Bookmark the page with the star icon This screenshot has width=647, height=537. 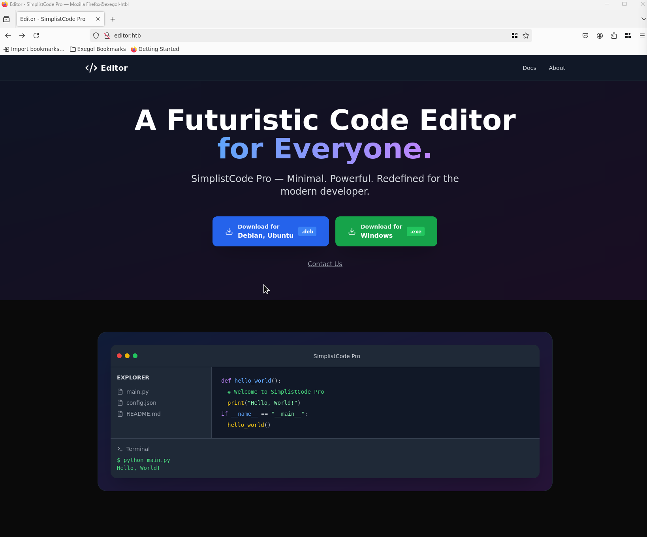coord(526,36)
